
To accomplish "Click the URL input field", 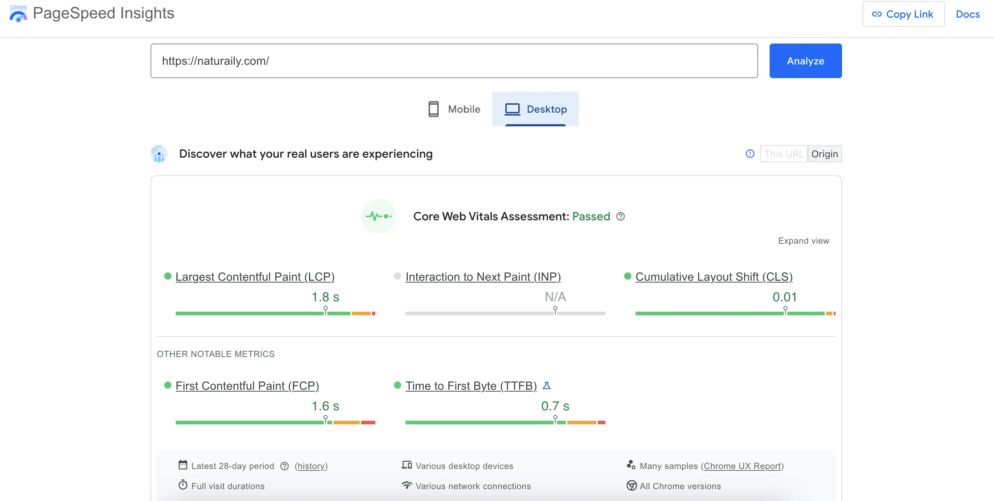I will pyautogui.click(x=454, y=61).
